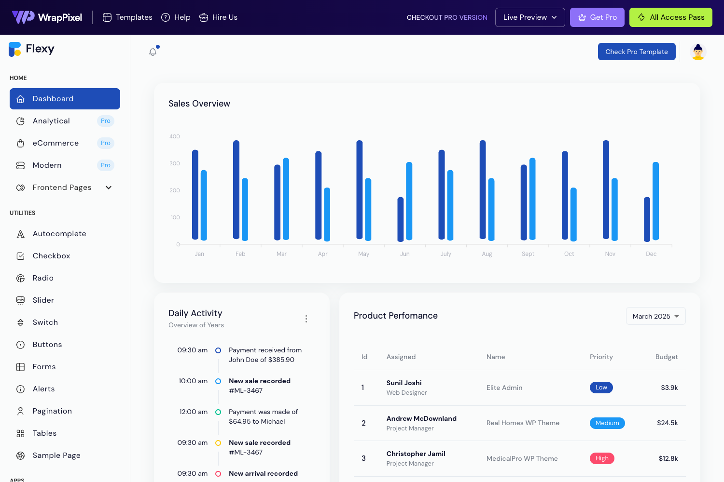Click the Checkbox utility icon

click(20, 255)
